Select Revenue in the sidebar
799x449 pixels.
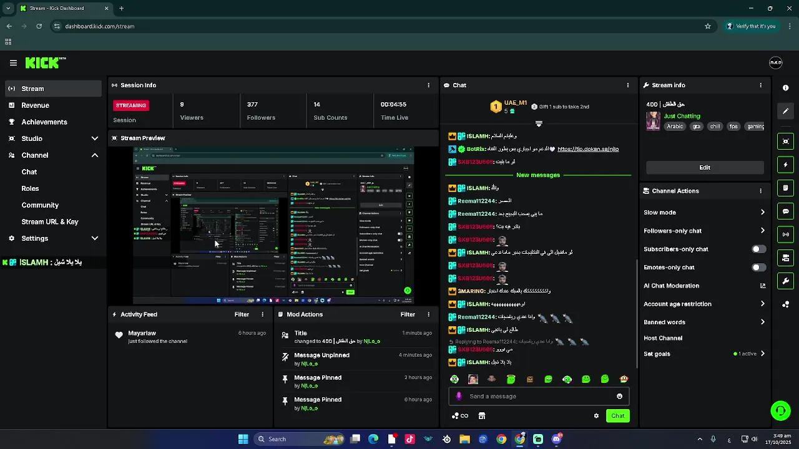coord(53,105)
